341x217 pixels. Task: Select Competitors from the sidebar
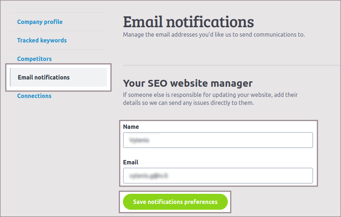tap(34, 59)
